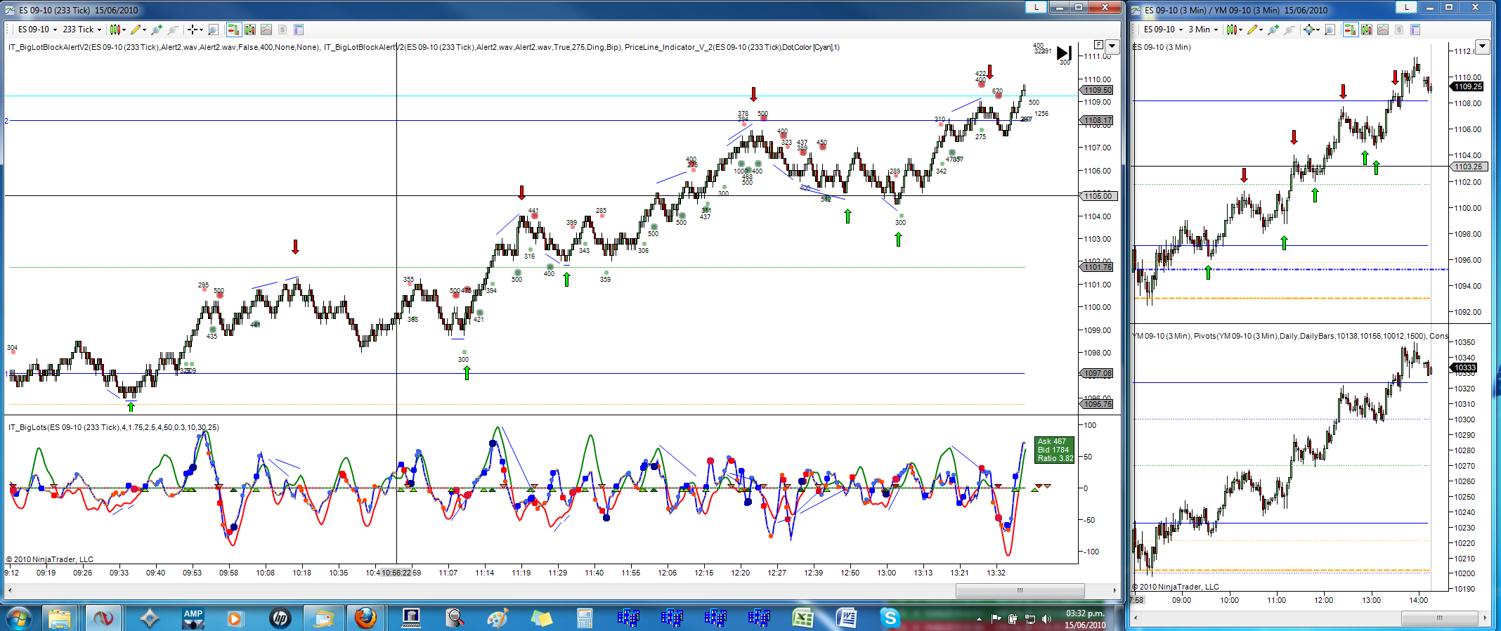This screenshot has width=1501, height=631.
Task: Click the tick chart horizontal scrollbar thumb
Action: pyautogui.click(x=1020, y=590)
